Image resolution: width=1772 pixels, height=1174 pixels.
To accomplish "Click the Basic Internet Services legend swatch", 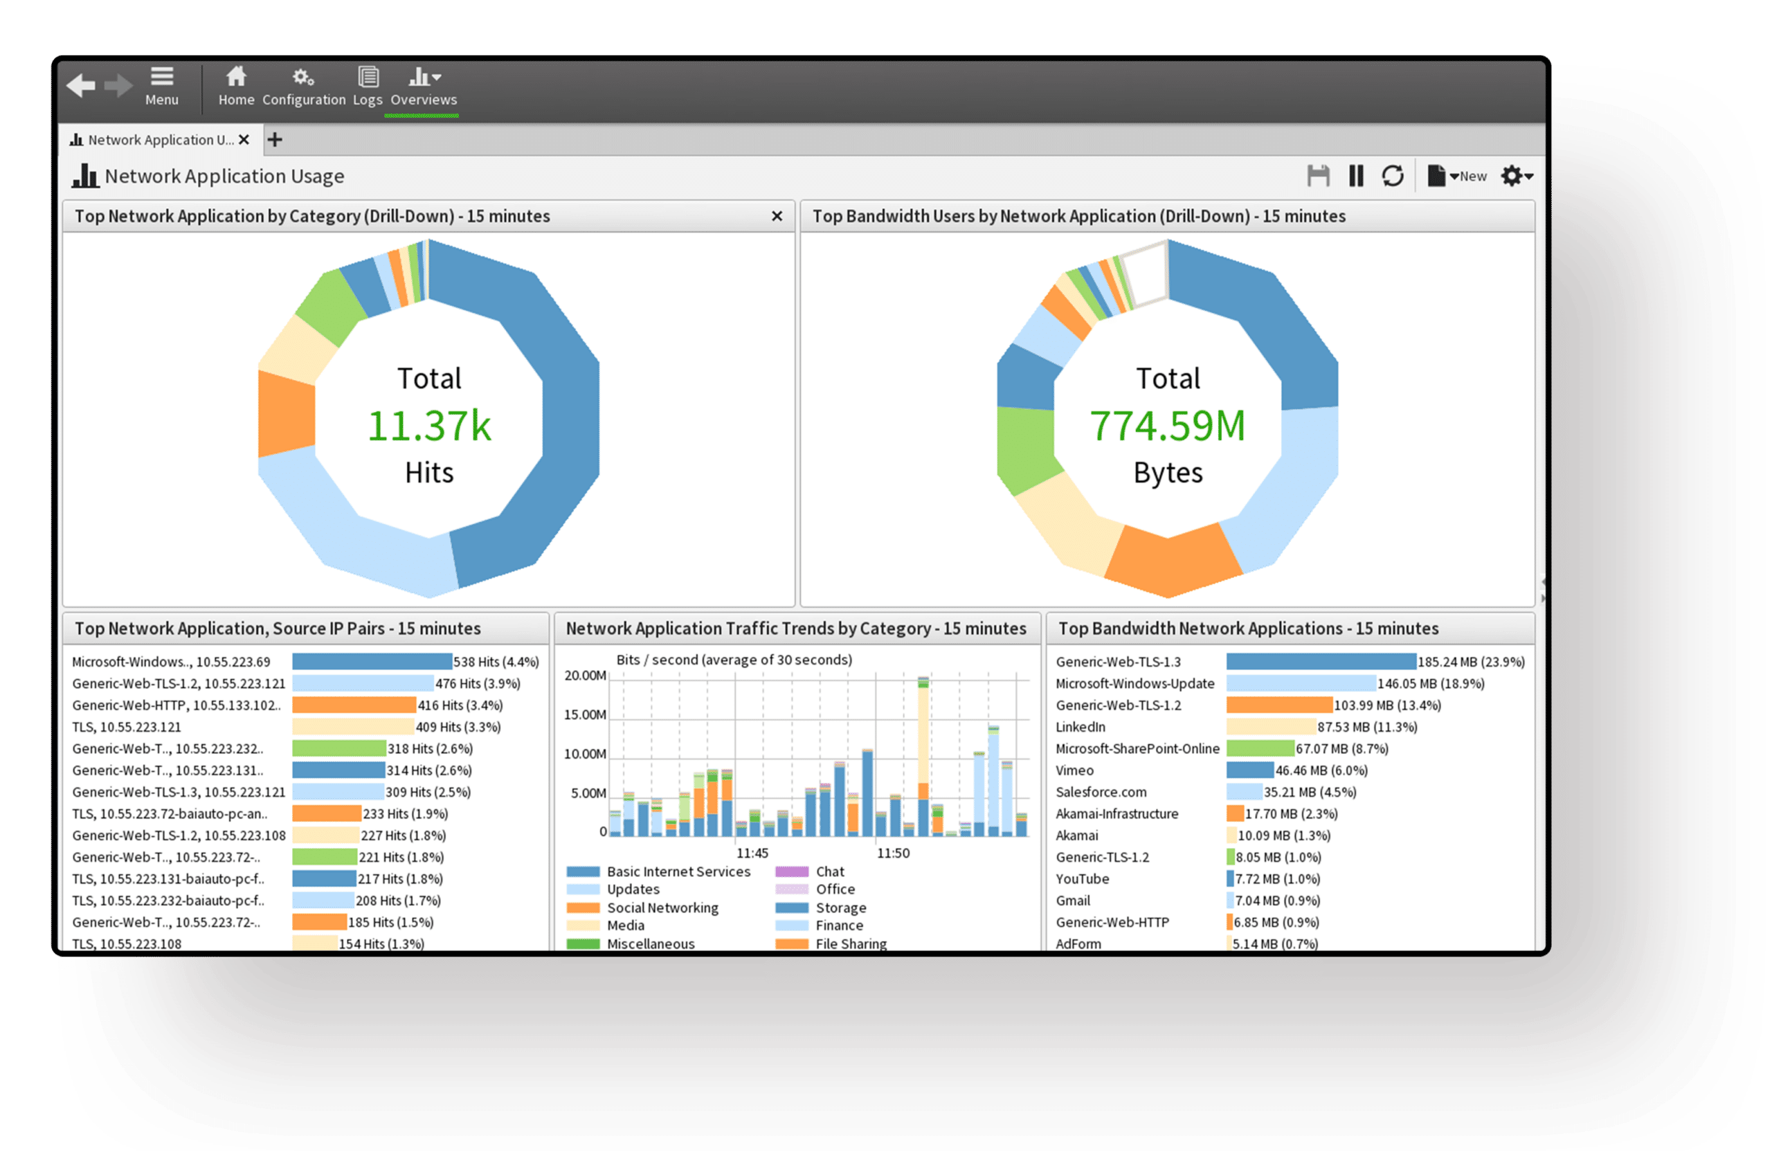I will pyautogui.click(x=584, y=872).
